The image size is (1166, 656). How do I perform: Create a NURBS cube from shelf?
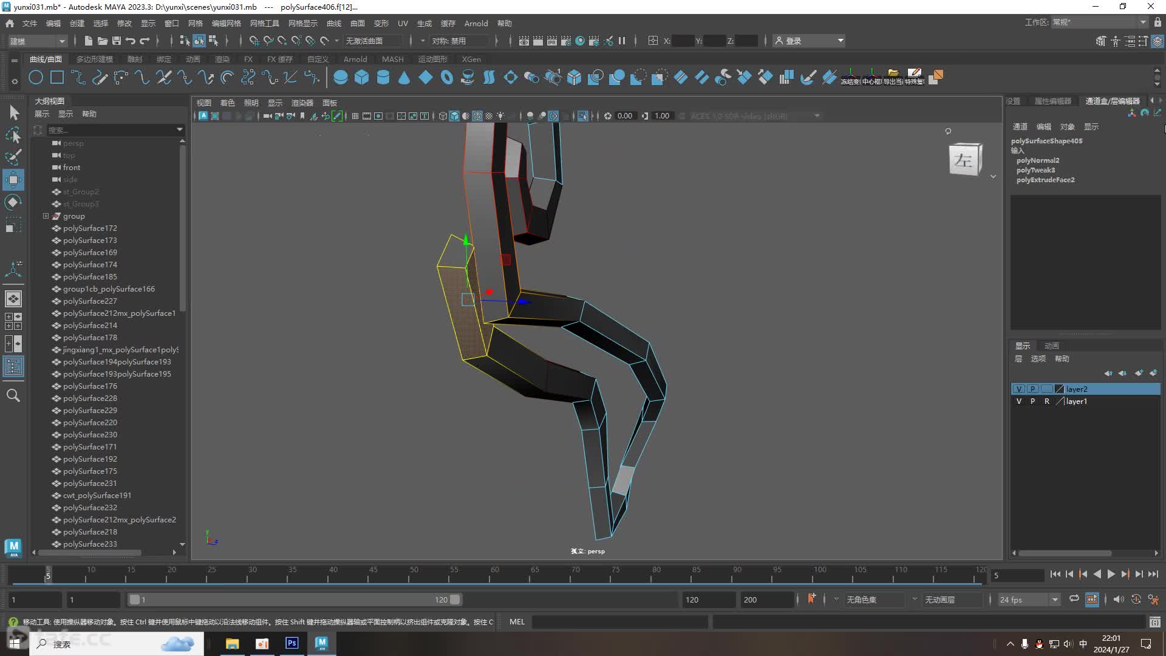(x=362, y=78)
